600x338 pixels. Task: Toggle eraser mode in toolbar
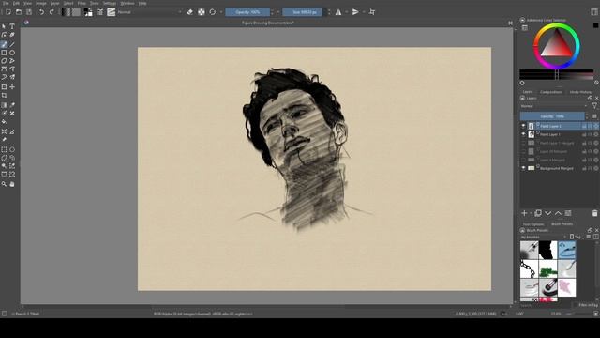190,12
